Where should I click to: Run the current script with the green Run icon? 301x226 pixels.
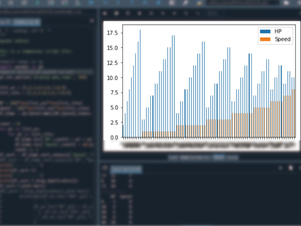coord(38,3)
